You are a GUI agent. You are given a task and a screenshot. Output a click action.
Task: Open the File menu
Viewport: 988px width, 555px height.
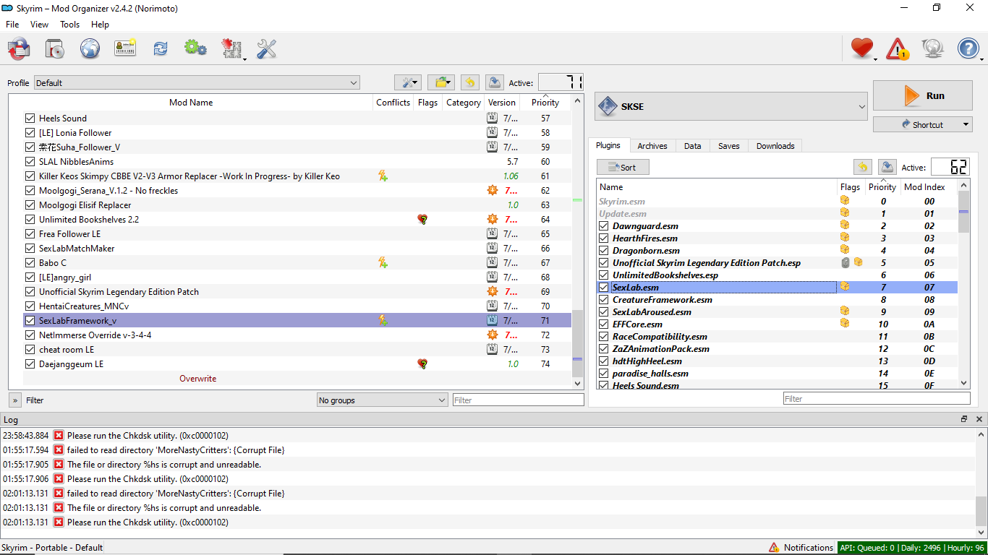coord(12,25)
